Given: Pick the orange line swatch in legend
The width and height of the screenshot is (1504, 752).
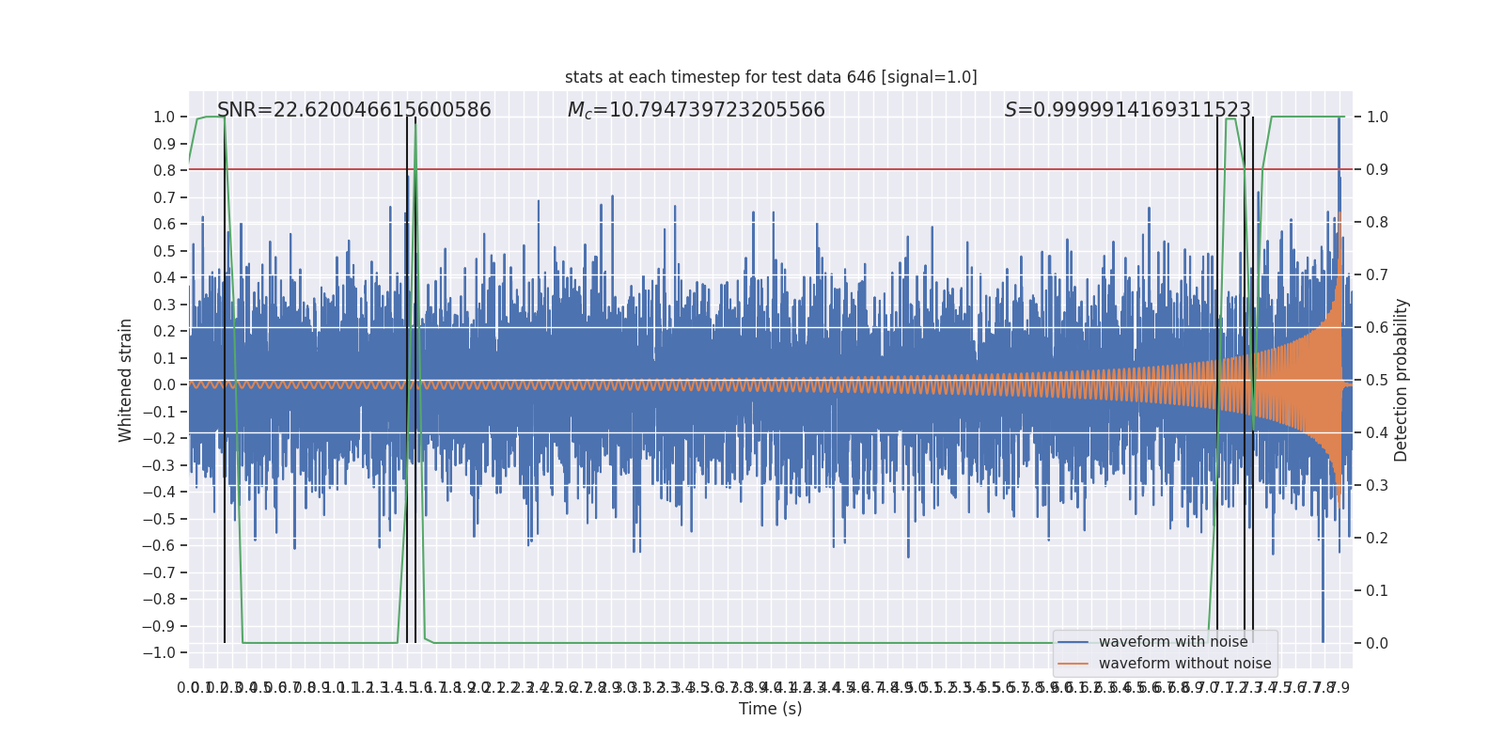Looking at the screenshot, I should tap(1073, 664).
